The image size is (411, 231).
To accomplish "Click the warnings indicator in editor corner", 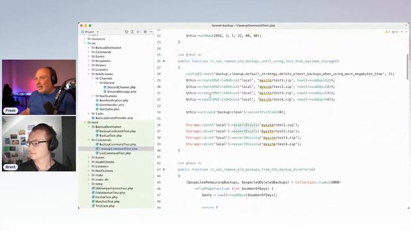I will (x=388, y=32).
